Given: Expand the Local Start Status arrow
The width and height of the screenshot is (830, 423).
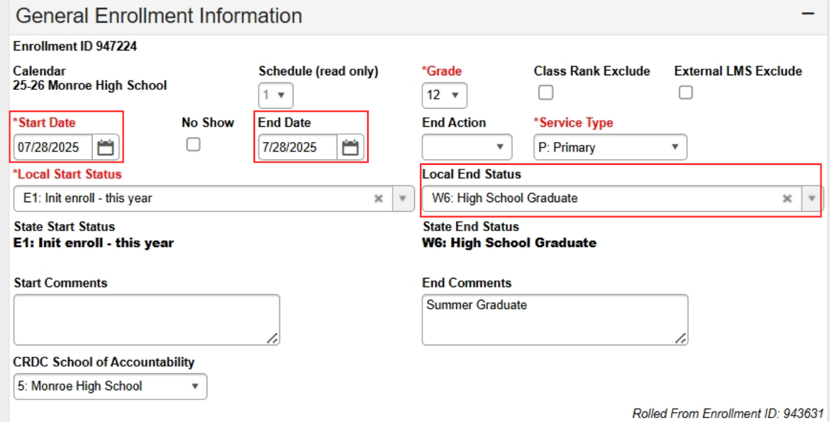Looking at the screenshot, I should coord(402,198).
